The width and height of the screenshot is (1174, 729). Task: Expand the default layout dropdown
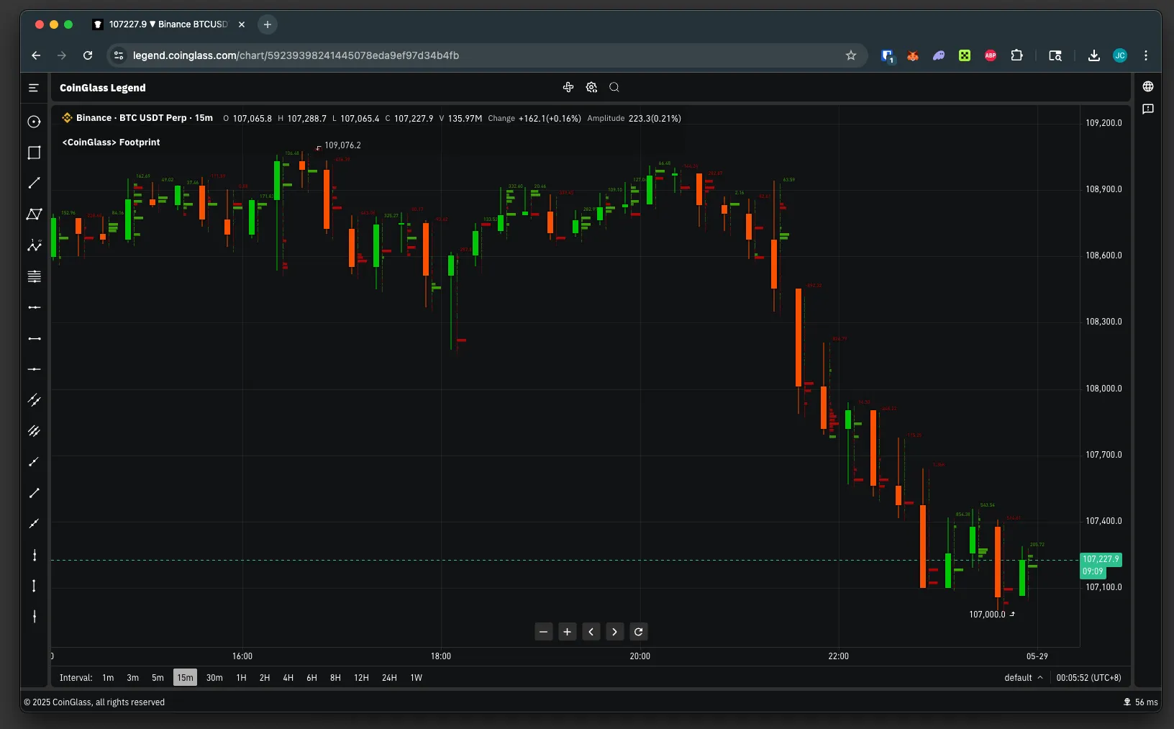(1023, 678)
